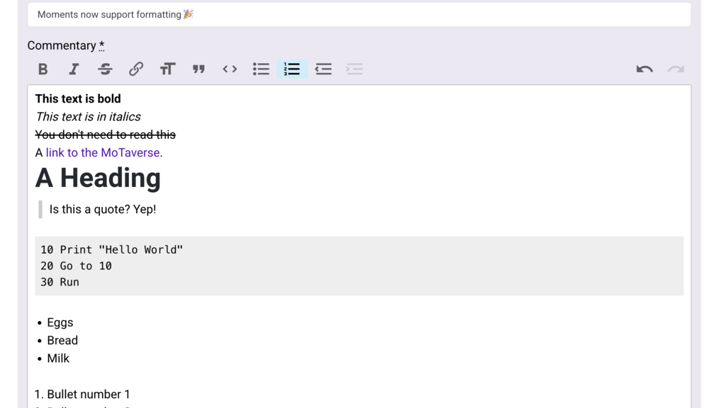Click the Eggs bullet list item
The height and width of the screenshot is (408, 726).
coord(60,322)
